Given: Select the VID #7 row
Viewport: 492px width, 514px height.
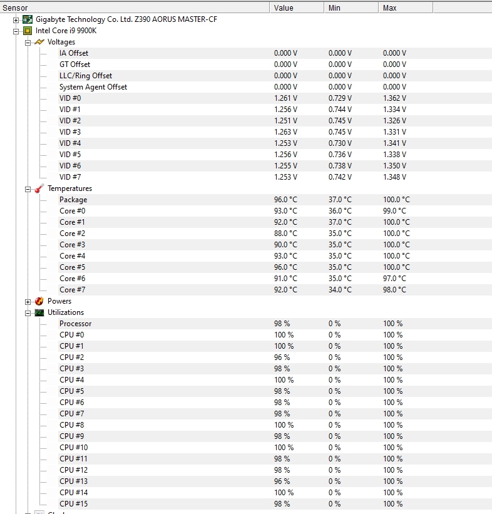Looking at the screenshot, I should point(275,177).
